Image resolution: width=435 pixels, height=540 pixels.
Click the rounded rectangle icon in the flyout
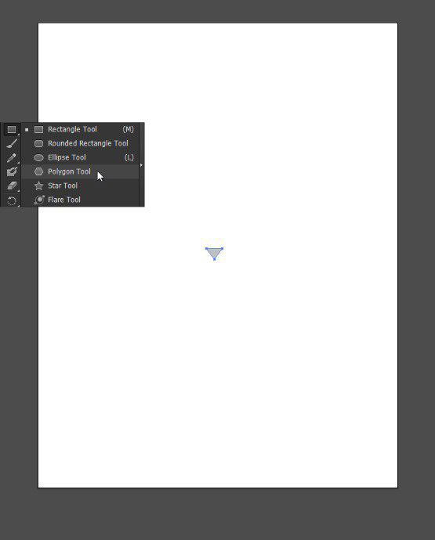(38, 143)
